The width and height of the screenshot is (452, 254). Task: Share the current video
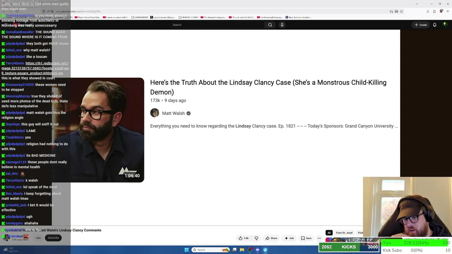[272, 238]
